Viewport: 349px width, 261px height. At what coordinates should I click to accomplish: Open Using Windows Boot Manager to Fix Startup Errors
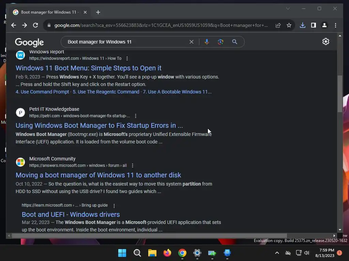pyautogui.click(x=99, y=125)
